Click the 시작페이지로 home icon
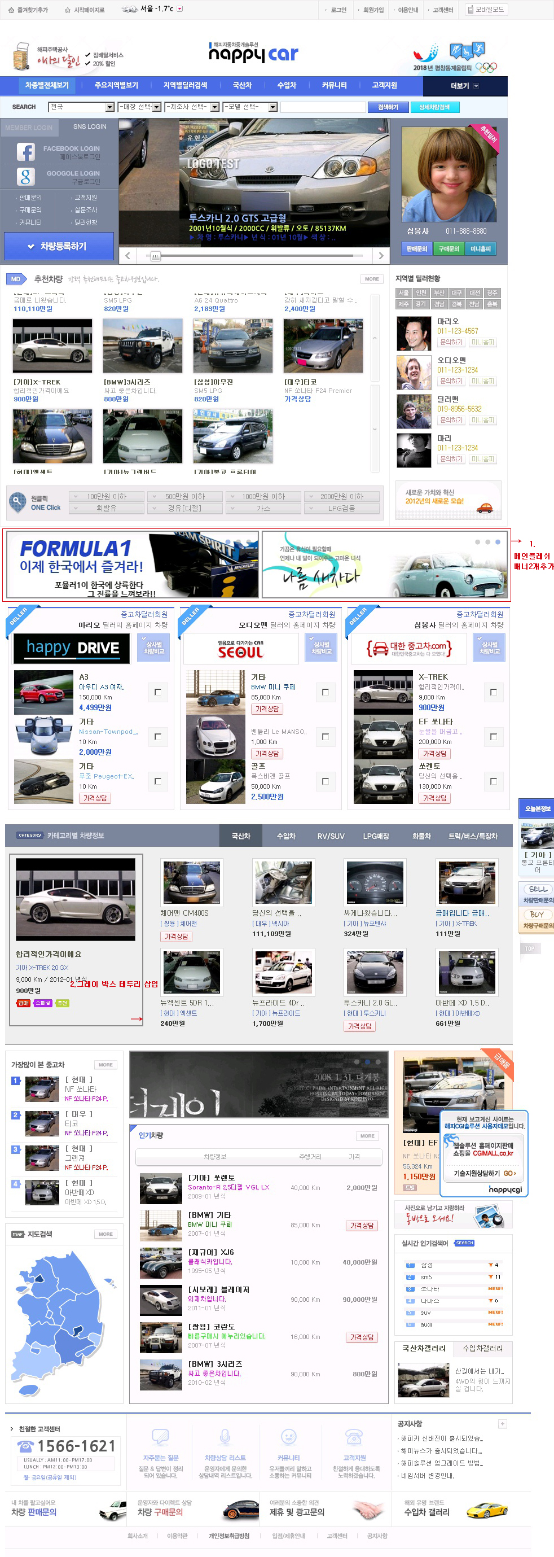The width and height of the screenshot is (554, 1557). (68, 10)
